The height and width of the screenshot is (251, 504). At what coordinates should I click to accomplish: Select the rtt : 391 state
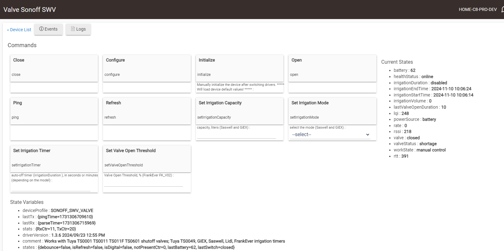tap(401, 156)
